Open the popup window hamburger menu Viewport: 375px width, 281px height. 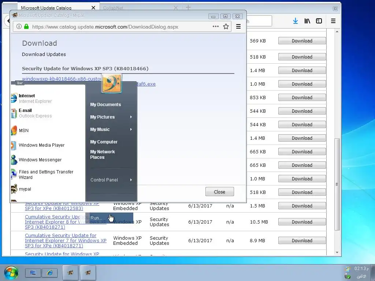tap(238, 26)
